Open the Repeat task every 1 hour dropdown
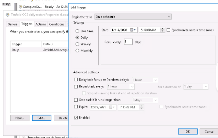The width and height of the screenshot is (218, 138). [x=121, y=86]
